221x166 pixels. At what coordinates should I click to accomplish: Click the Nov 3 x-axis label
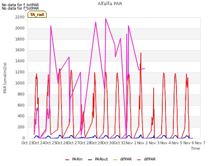tap(154, 143)
